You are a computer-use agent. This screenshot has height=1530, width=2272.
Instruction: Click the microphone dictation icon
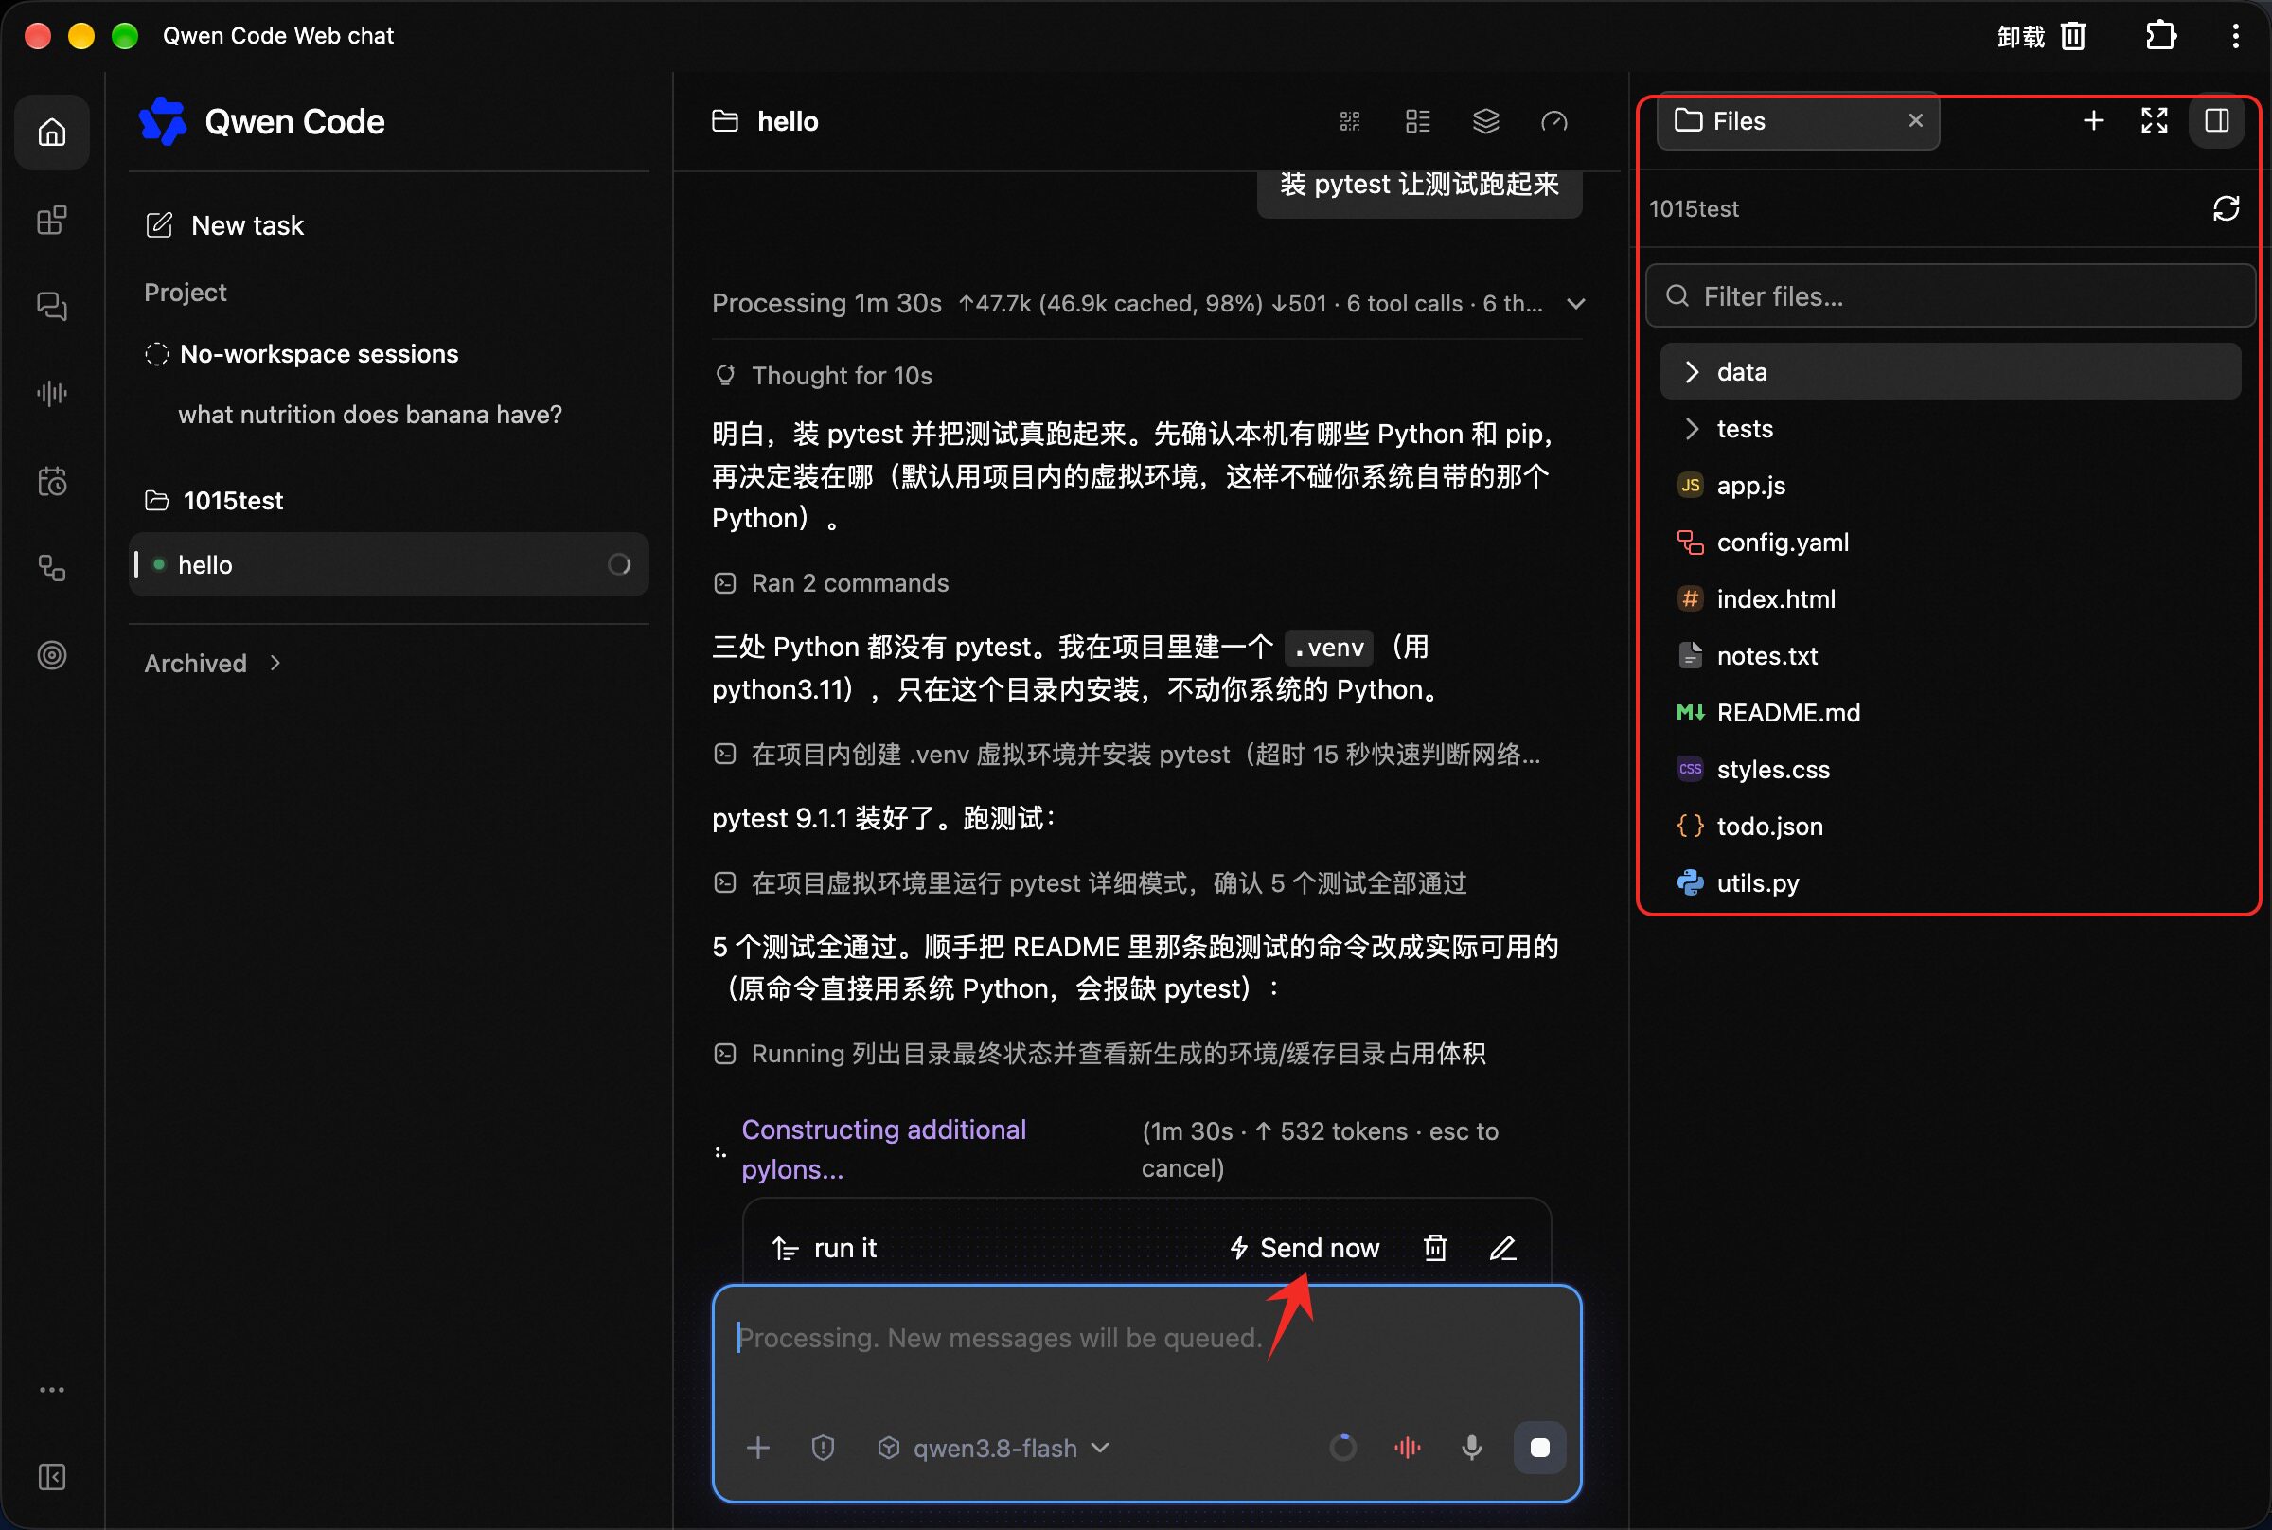pyautogui.click(x=1471, y=1447)
